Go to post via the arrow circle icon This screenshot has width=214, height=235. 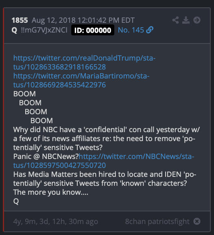(197, 20)
